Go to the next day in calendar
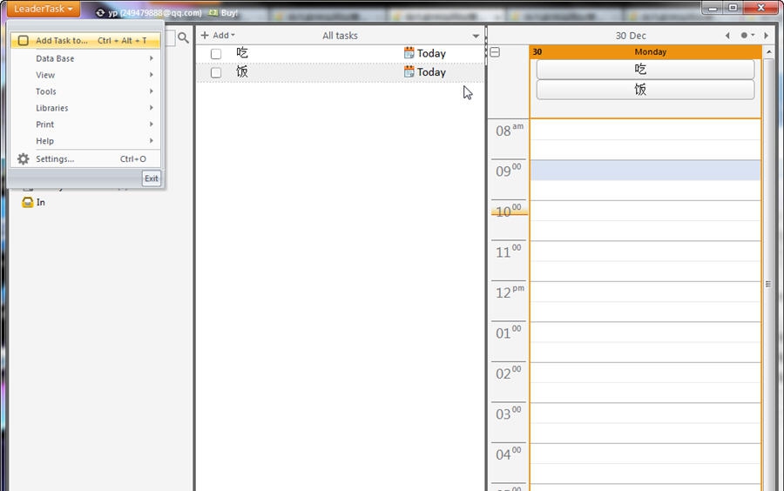Image resolution: width=784 pixels, height=491 pixels. click(766, 36)
